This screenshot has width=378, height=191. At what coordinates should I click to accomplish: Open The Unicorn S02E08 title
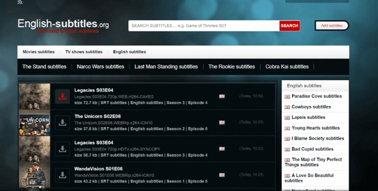[98, 116]
